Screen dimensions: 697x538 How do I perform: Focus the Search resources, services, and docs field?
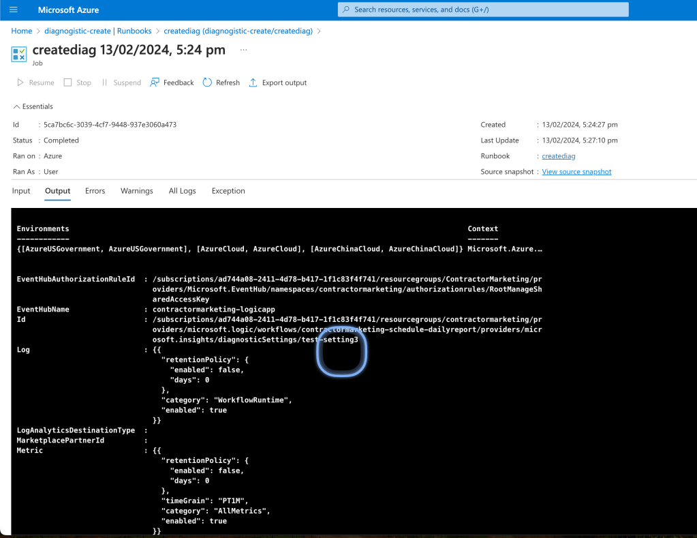[483, 10]
